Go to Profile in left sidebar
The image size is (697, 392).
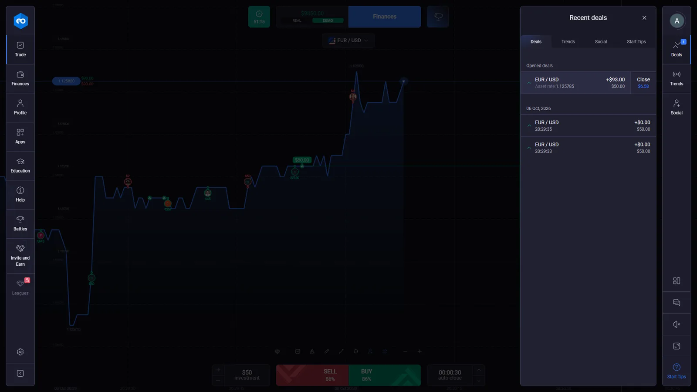point(20,108)
